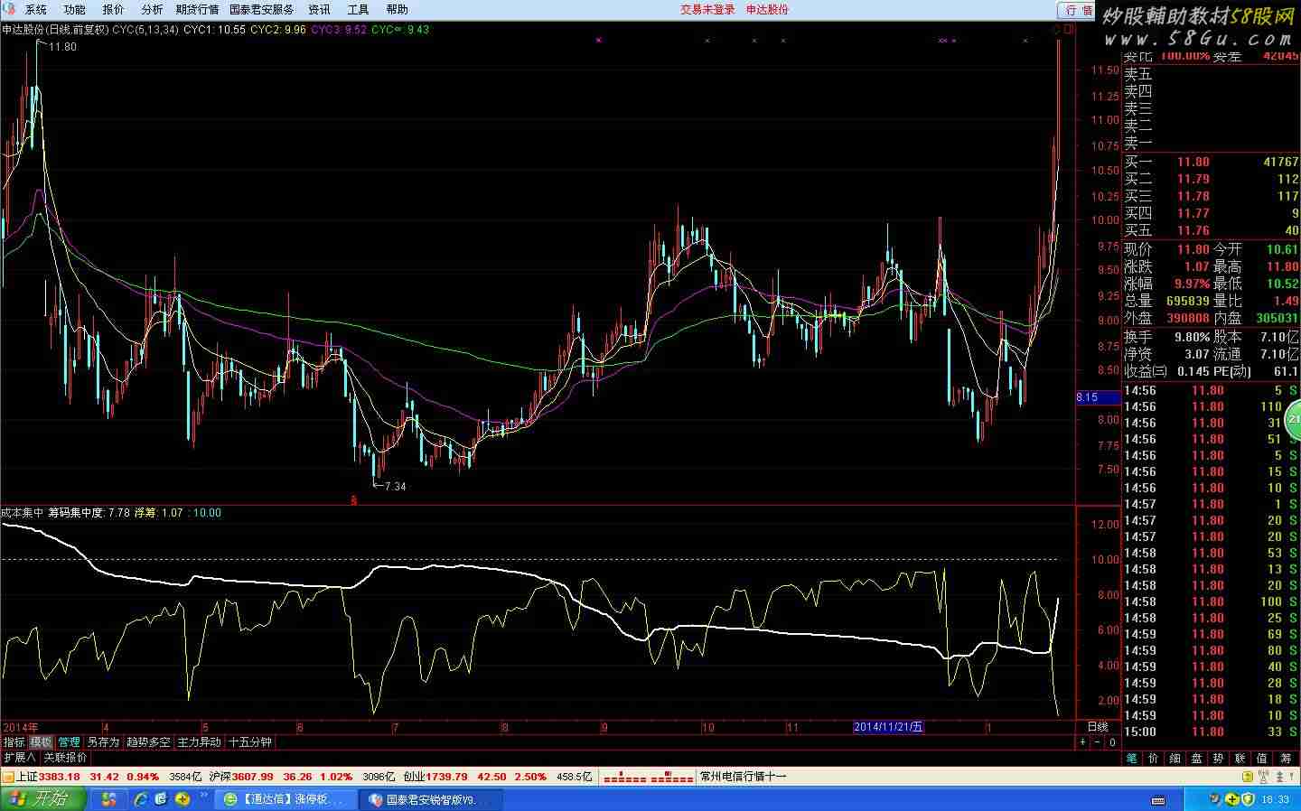This screenshot has width=1301, height=811.
Task: Open the 功能 menu
Action: click(x=75, y=9)
